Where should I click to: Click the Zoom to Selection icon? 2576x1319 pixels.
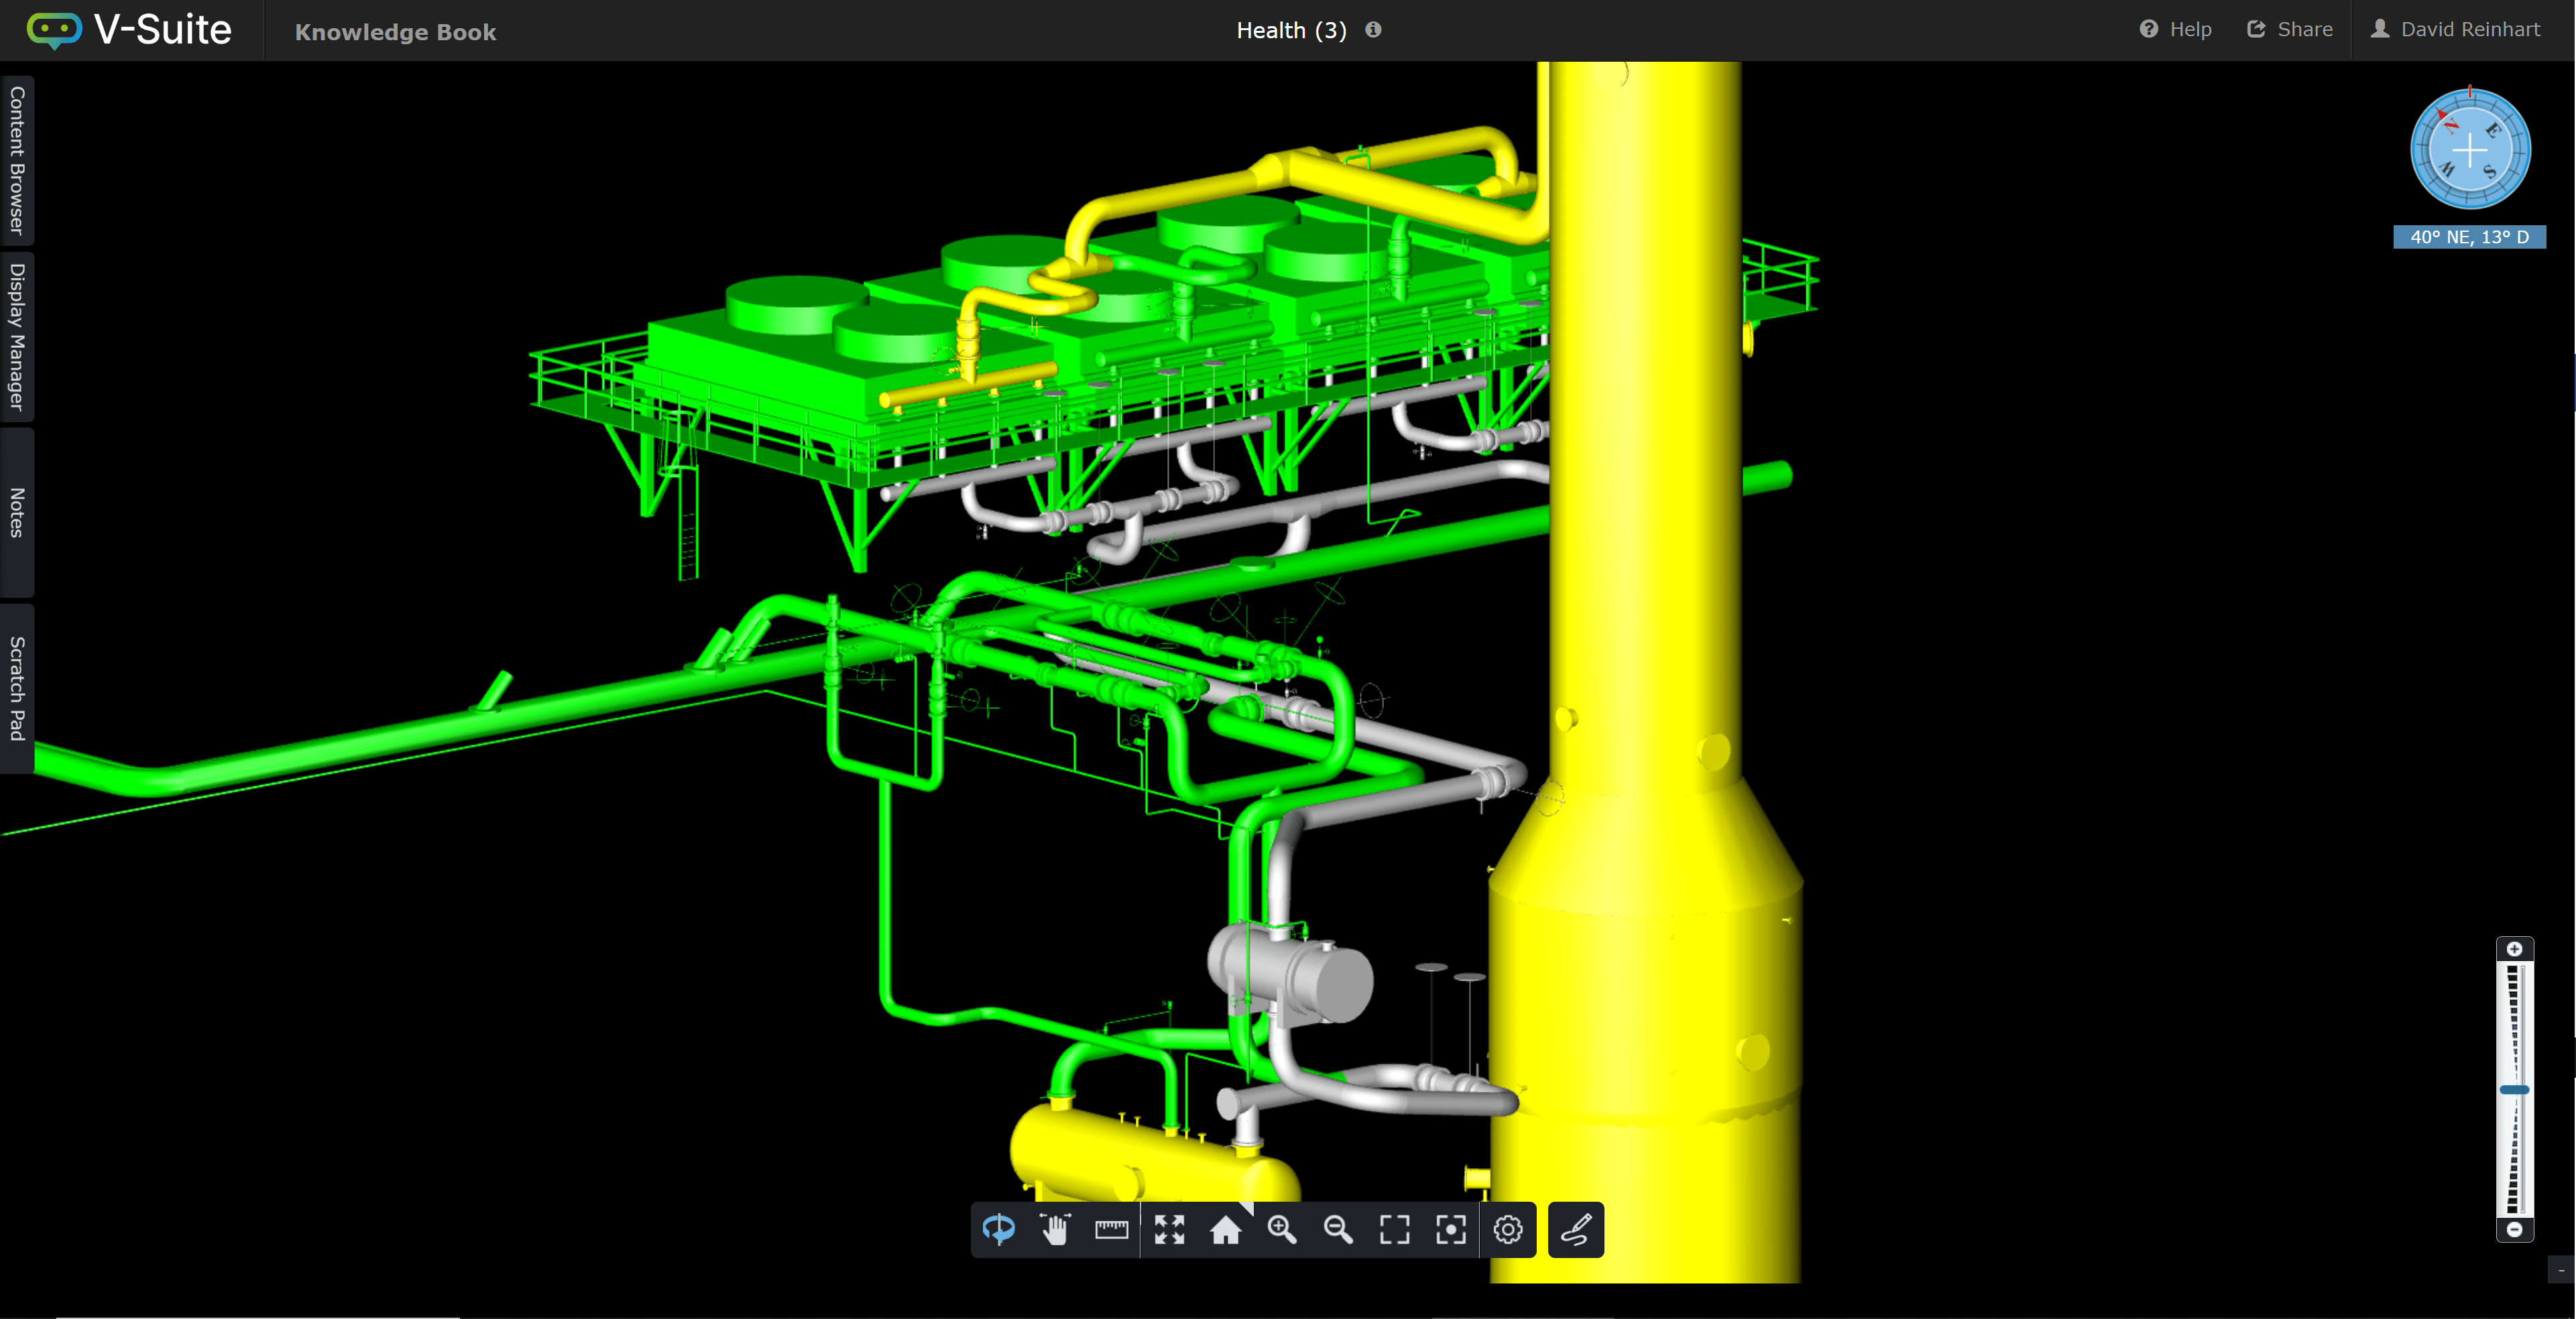pos(1451,1230)
